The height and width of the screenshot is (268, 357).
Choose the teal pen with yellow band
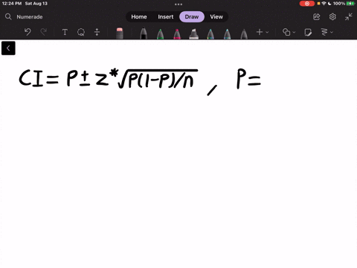click(x=210, y=33)
